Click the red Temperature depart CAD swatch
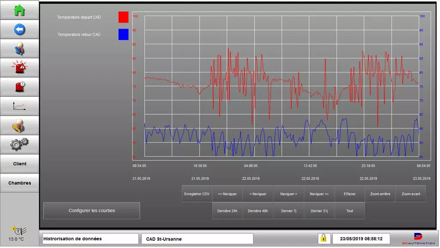 click(x=123, y=17)
